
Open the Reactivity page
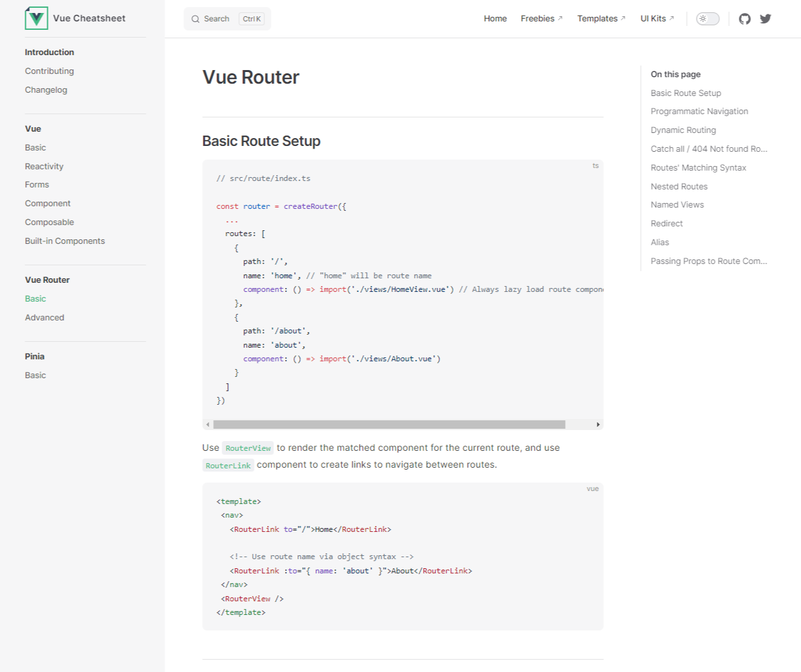click(x=44, y=166)
